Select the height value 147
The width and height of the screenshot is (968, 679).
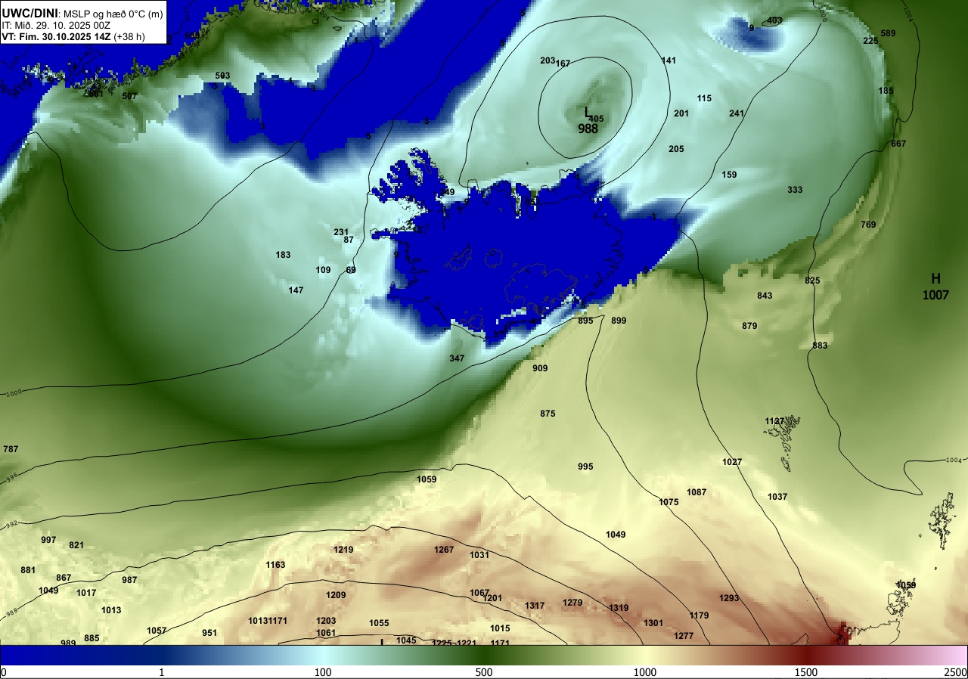[296, 290]
